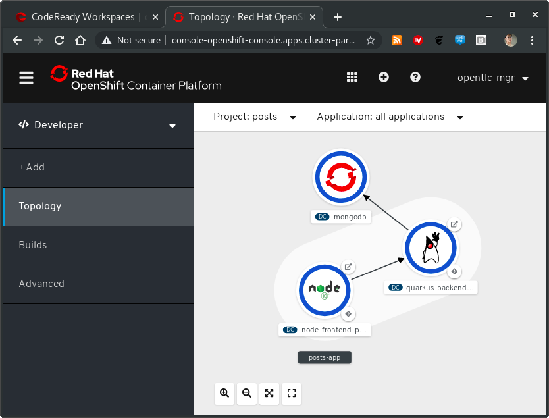This screenshot has height=418, width=549.
Task: Open the red extension icon in toolbar
Action: [x=418, y=41]
